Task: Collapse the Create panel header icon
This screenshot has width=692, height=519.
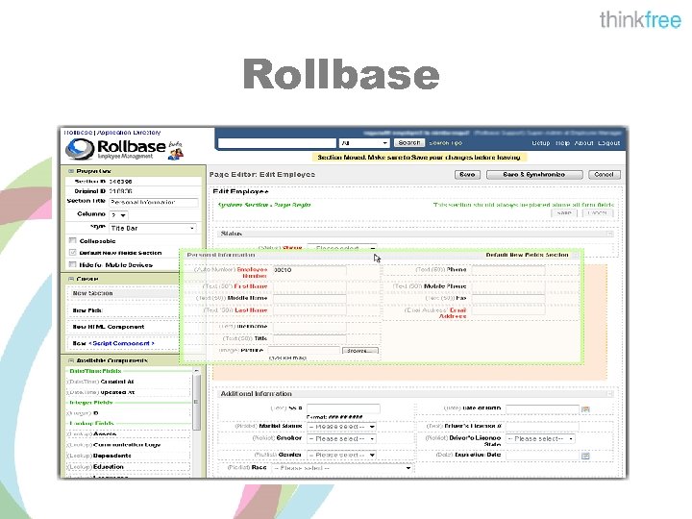Action: click(70, 279)
